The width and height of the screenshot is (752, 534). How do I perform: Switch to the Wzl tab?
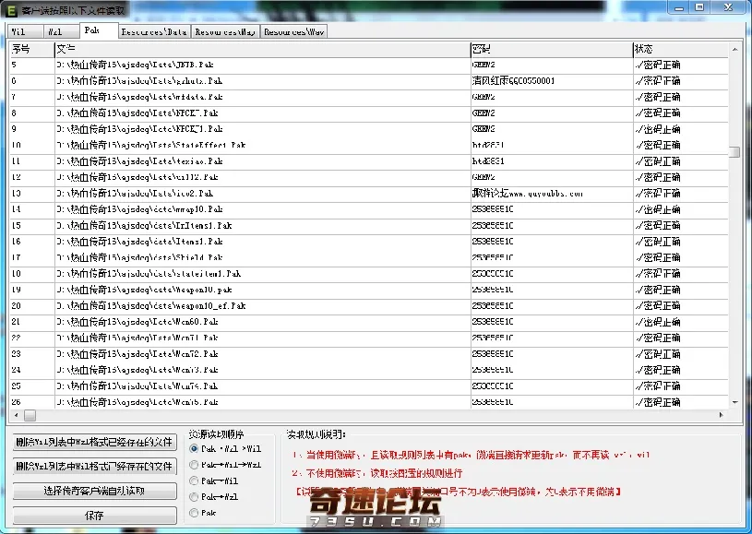click(x=61, y=31)
